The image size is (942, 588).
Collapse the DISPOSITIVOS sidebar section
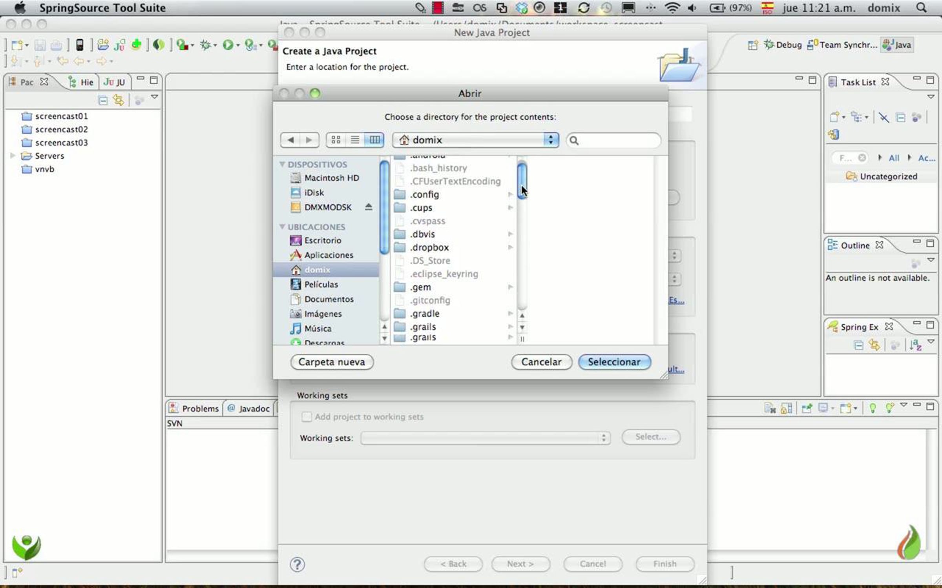click(282, 164)
